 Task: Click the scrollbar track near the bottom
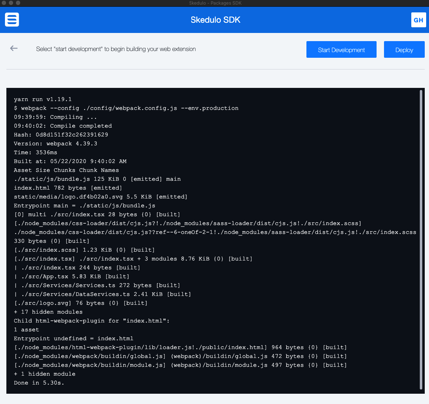(422, 372)
